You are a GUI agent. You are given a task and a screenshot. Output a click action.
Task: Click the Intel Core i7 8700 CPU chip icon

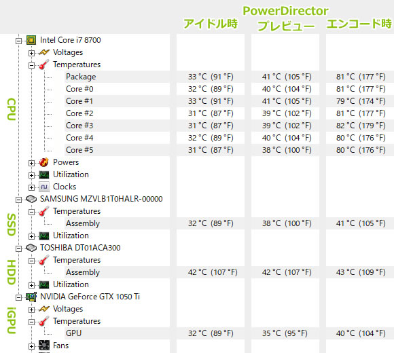tap(31, 40)
